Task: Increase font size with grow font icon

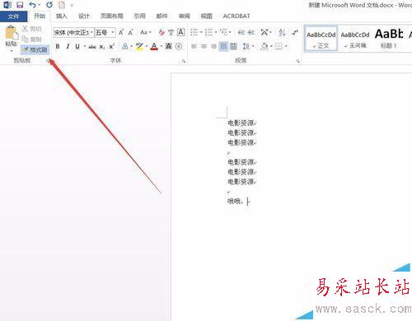Action: point(121,33)
